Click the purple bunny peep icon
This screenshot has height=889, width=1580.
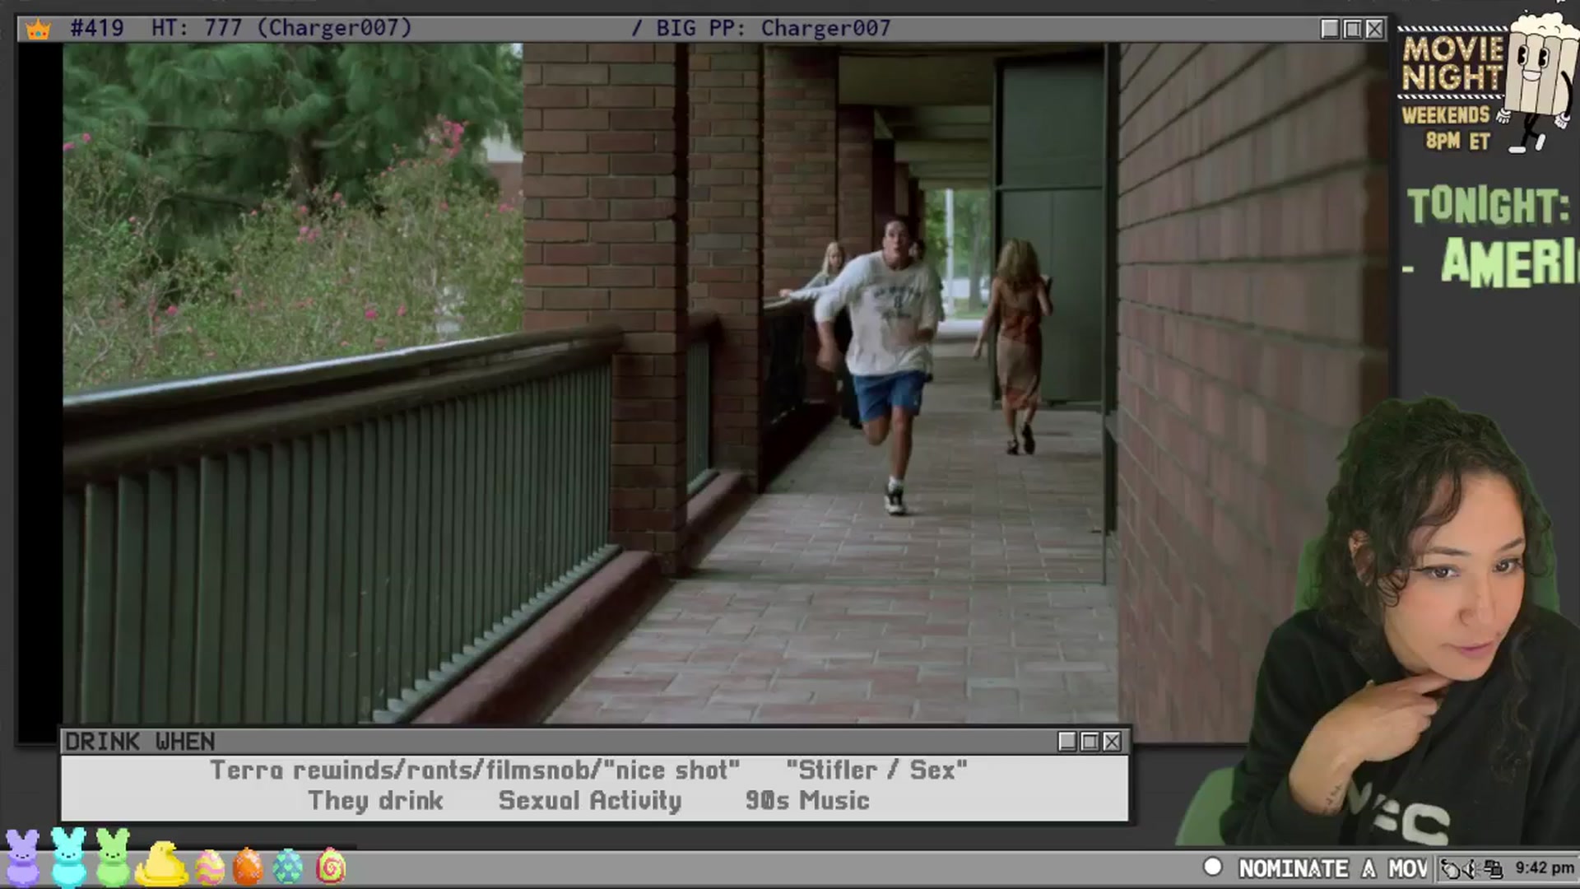point(22,857)
